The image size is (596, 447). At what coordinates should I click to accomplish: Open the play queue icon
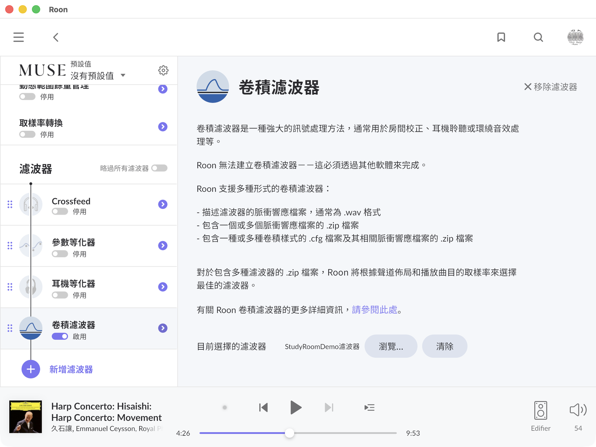coord(369,408)
